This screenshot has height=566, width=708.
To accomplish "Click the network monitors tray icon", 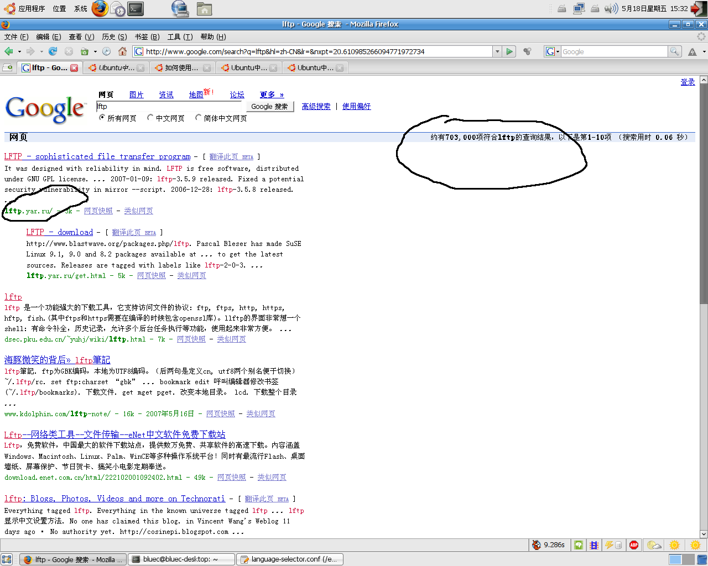I will (x=579, y=8).
